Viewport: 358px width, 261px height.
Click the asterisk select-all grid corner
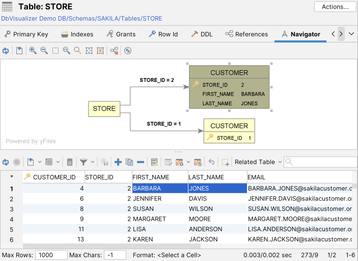[11, 177]
